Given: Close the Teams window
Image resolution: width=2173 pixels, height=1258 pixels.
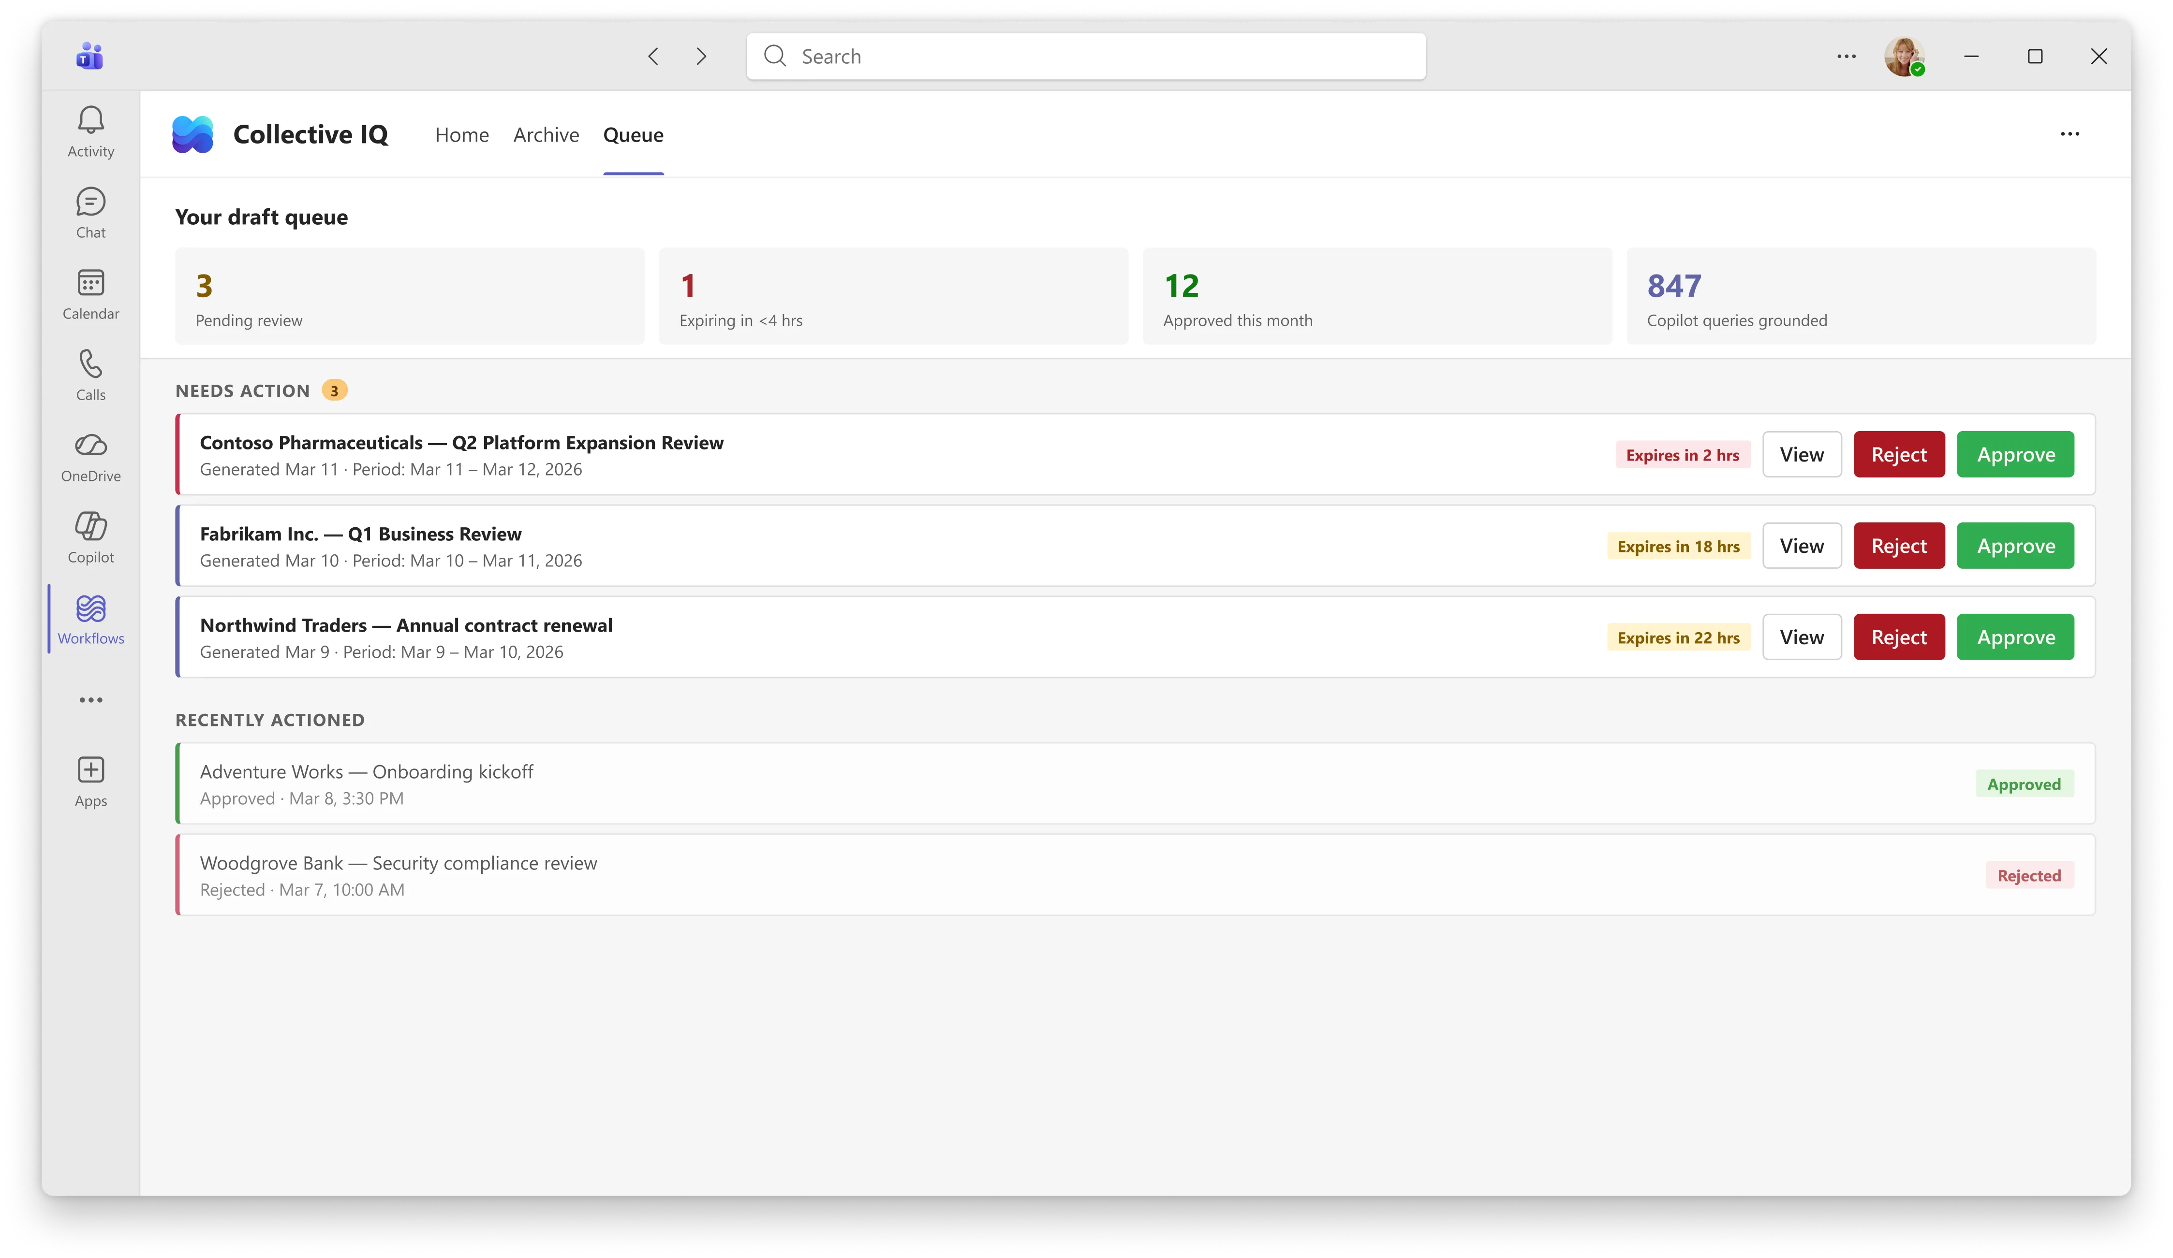Looking at the screenshot, I should coord(2099,56).
